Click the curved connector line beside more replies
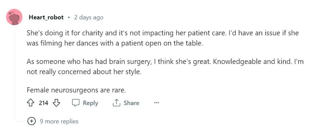 point(19,120)
